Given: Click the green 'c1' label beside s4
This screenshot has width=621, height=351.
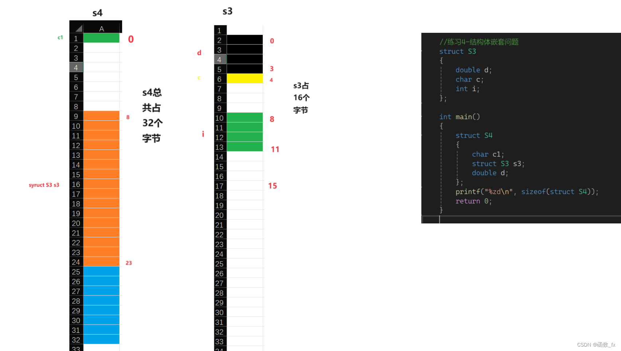Looking at the screenshot, I should (x=60, y=38).
